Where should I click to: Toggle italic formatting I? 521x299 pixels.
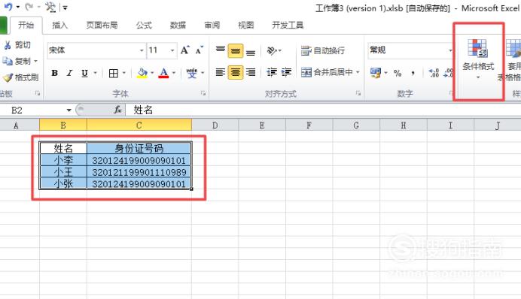pos(69,73)
